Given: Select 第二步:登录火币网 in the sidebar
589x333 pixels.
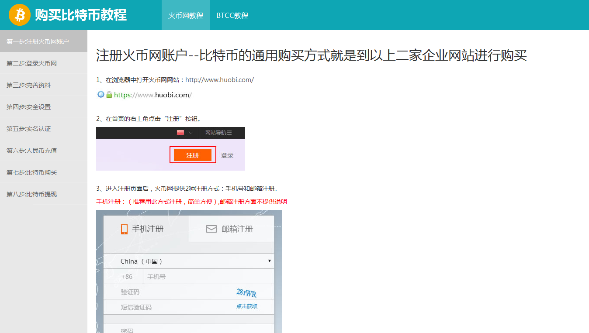Looking at the screenshot, I should (x=32, y=63).
